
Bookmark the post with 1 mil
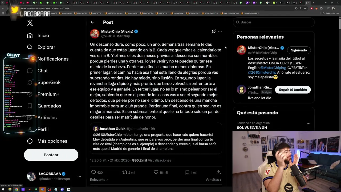click(x=187, y=173)
